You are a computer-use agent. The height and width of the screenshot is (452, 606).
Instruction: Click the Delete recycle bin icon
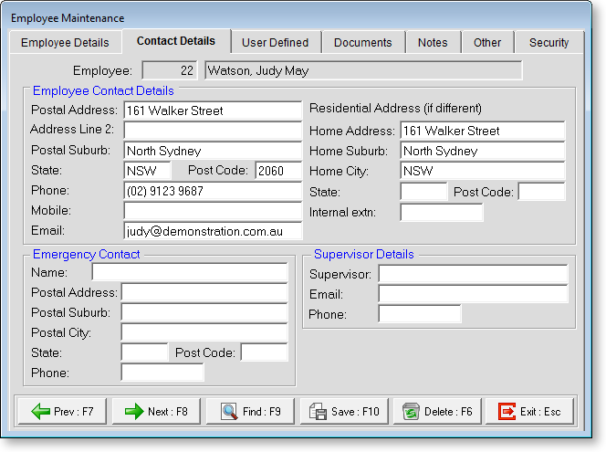click(411, 412)
